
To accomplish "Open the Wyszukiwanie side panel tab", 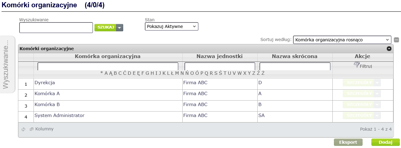I will pos(7,64).
